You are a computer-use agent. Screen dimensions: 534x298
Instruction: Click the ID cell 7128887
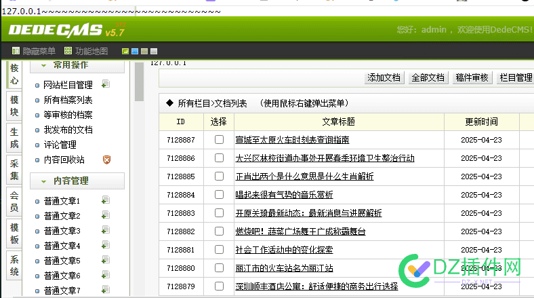(181, 140)
